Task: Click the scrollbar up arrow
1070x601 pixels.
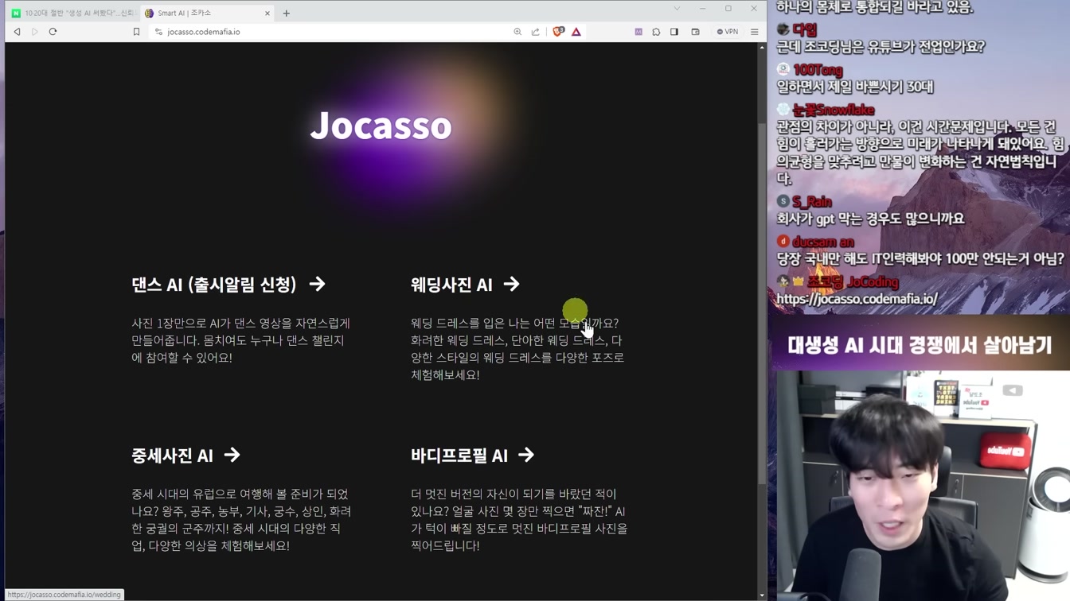Action: (x=762, y=48)
